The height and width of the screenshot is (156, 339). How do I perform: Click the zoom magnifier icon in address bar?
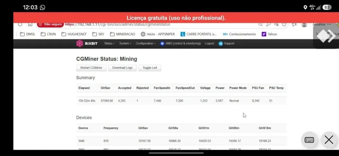pyautogui.click(x=260, y=24)
